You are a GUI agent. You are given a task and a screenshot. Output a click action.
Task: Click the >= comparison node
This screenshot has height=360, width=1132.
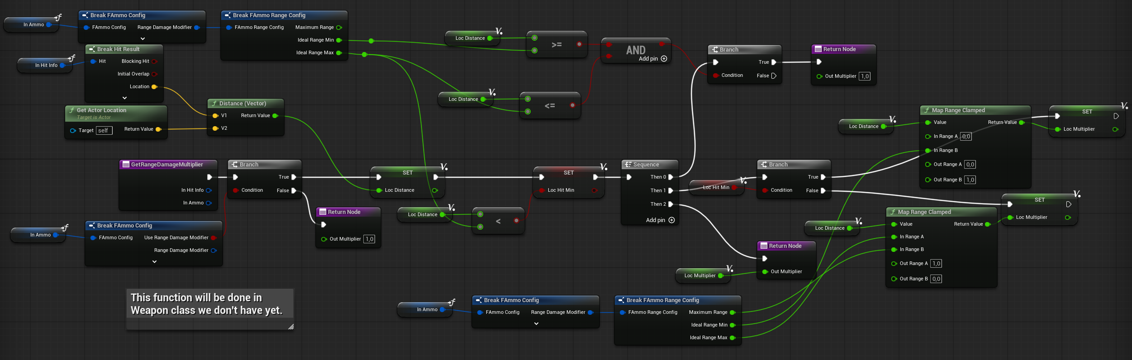coord(556,44)
